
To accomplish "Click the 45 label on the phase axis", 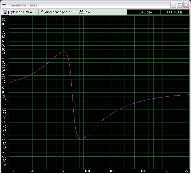I will [4, 54].
